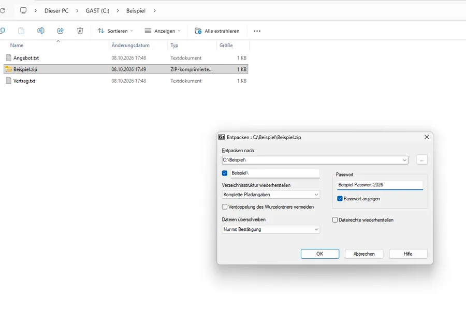Select the Vertrag.txt file name
Image resolution: width=466 pixels, height=323 pixels.
pyautogui.click(x=24, y=81)
